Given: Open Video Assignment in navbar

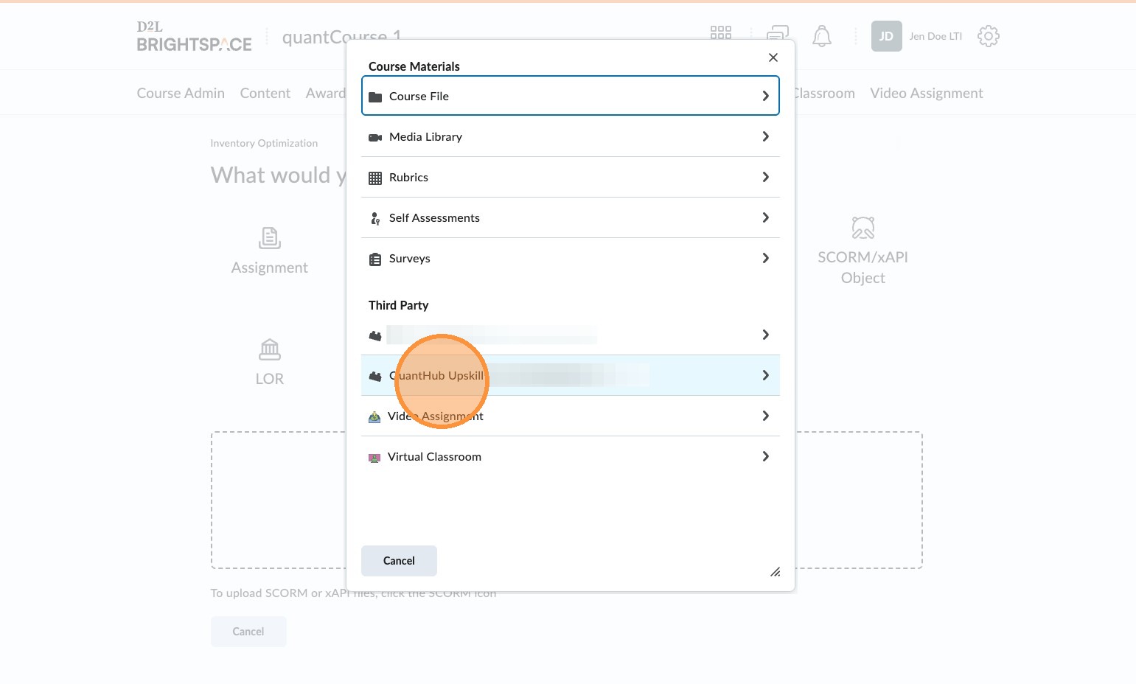Looking at the screenshot, I should click(926, 94).
